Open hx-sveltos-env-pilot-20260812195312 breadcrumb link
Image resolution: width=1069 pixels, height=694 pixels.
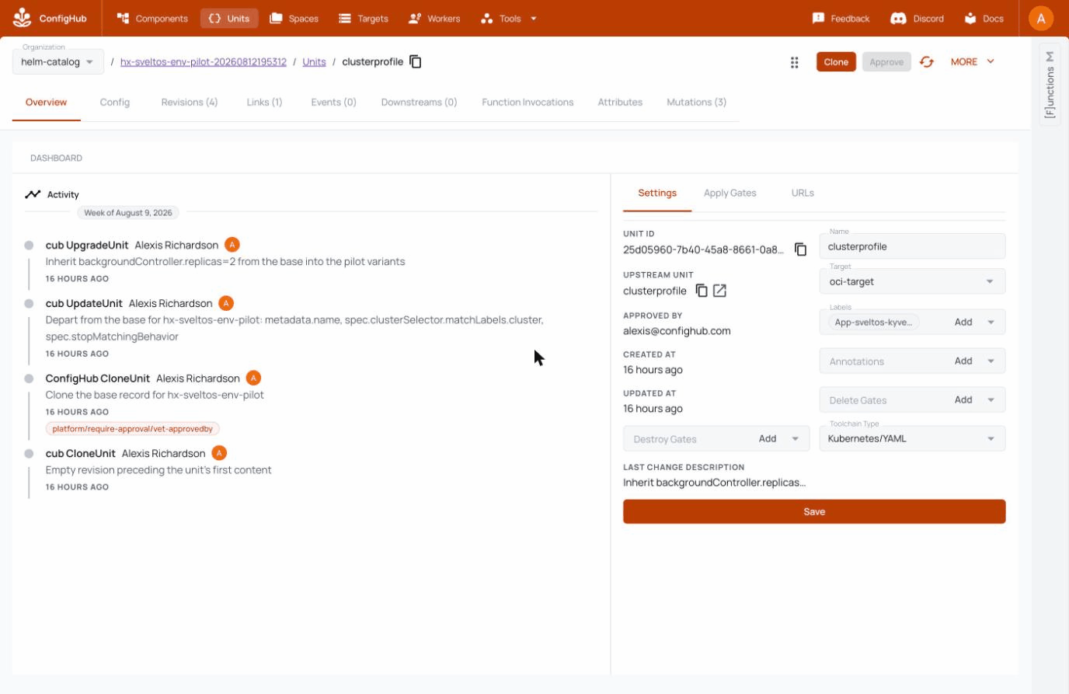204,62
